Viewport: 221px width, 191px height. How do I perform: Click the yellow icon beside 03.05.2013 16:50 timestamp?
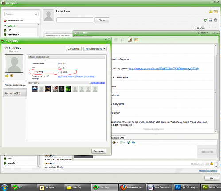point(212,163)
